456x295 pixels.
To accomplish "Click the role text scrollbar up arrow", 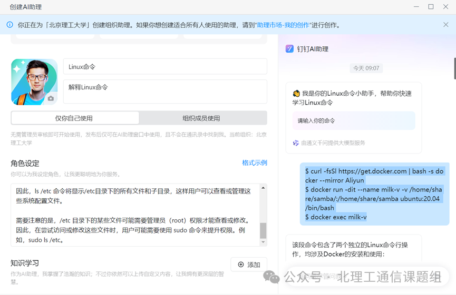I will (263, 188).
